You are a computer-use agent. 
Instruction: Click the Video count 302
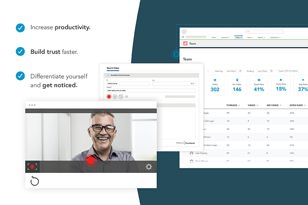215,90
